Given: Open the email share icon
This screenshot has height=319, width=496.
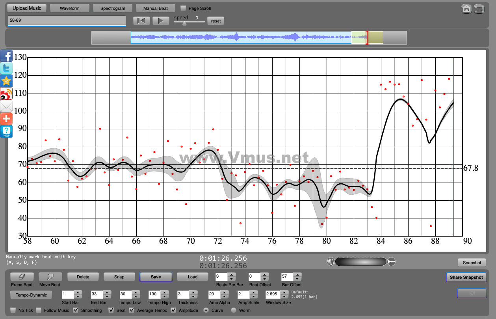Looking at the screenshot, I should 6,106.
